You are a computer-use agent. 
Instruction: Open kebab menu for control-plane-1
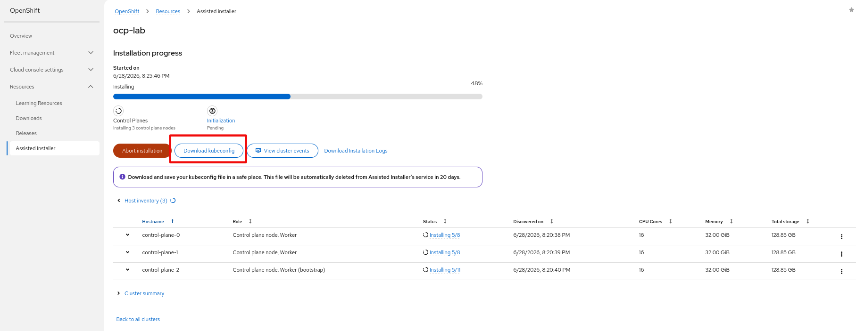(x=841, y=254)
